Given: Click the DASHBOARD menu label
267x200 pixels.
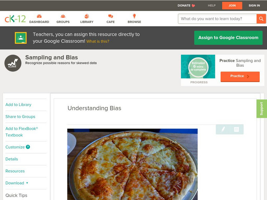Looking at the screenshot, I should (x=39, y=22).
